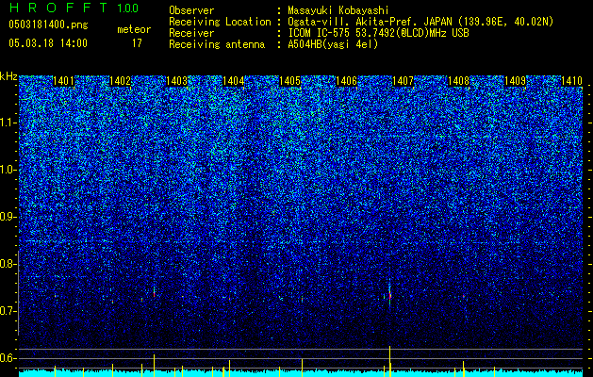Select antenna value A504HB(yagi 4el)
Screen dimensions: 593x377
click(333, 44)
